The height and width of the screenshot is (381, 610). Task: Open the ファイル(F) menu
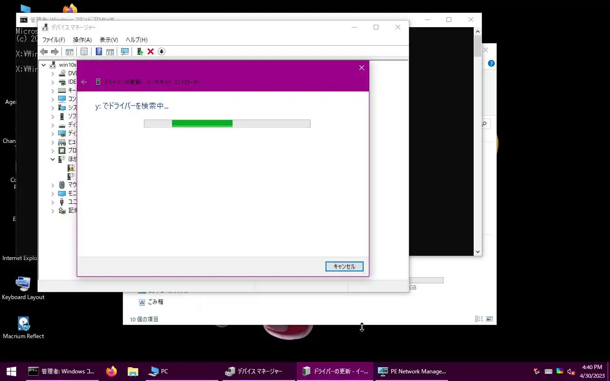[53, 40]
